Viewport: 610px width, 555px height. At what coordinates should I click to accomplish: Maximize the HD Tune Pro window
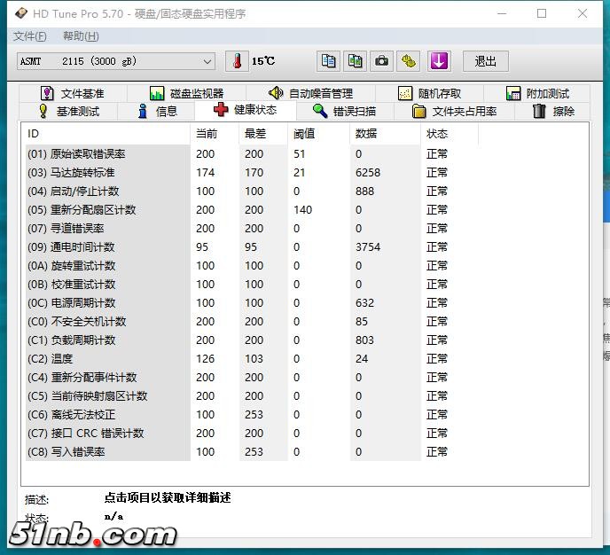click(542, 13)
